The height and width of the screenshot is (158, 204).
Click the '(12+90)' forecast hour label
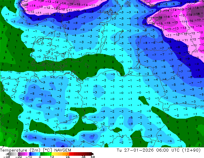pyautogui.click(x=191, y=150)
